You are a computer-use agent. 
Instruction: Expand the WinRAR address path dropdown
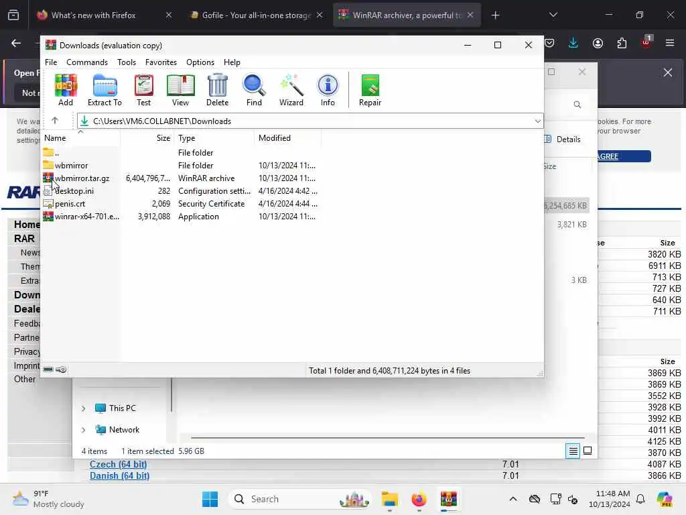[x=538, y=121]
